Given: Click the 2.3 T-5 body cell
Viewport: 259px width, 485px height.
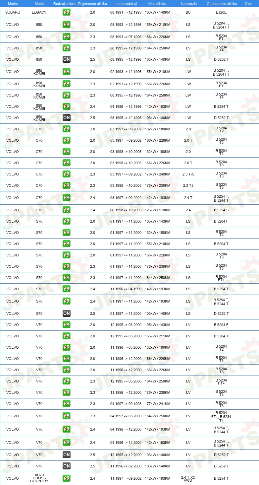Looking at the screenshot, I should pyautogui.click(x=188, y=174).
